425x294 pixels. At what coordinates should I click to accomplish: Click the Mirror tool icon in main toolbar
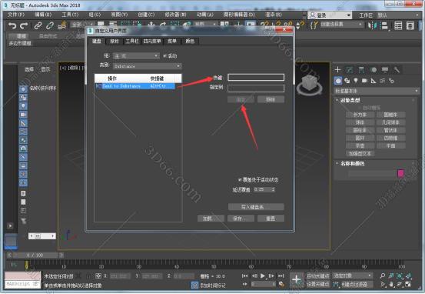[372, 26]
